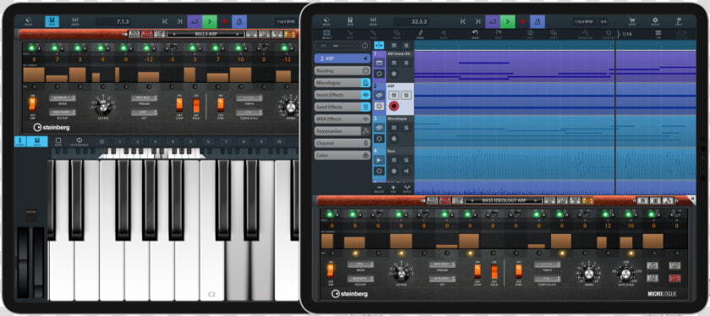
Task: Solo the Micrologue track 3
Action: (407, 128)
